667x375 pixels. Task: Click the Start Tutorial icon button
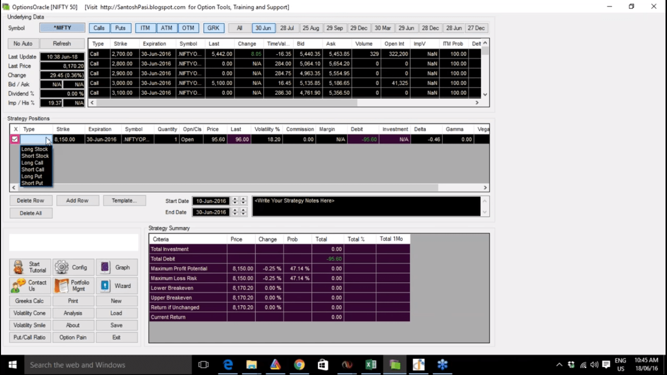(x=30, y=267)
